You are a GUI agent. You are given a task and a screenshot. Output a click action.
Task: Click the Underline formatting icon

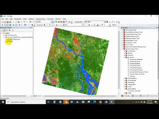(94, 25)
